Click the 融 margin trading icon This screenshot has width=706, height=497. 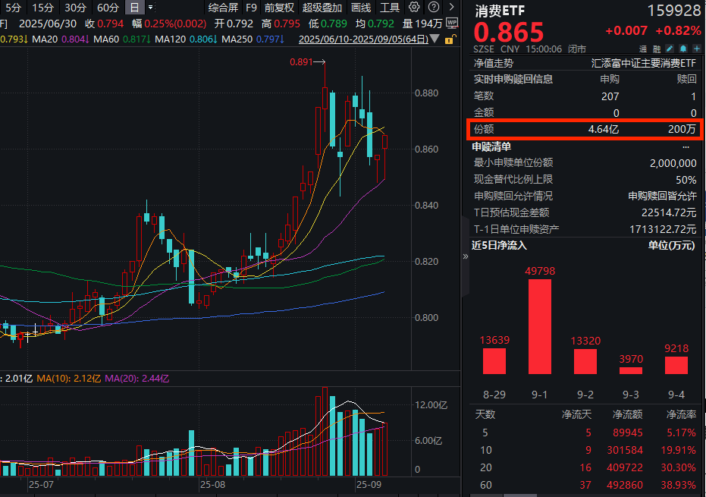[x=655, y=48]
